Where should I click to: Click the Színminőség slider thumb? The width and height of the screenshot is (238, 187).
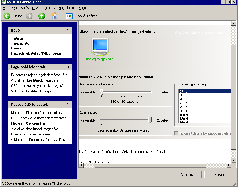point(150,120)
